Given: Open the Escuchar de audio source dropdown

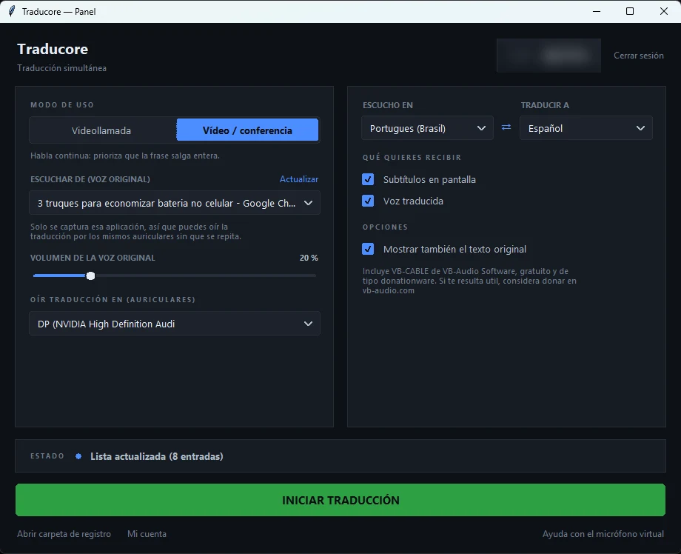Looking at the screenshot, I should coord(175,203).
